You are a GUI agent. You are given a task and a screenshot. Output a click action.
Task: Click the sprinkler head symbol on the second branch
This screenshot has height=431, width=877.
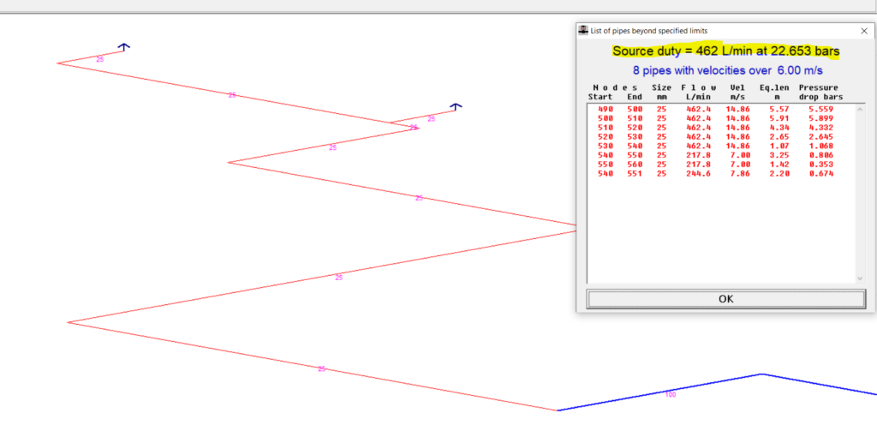456,106
